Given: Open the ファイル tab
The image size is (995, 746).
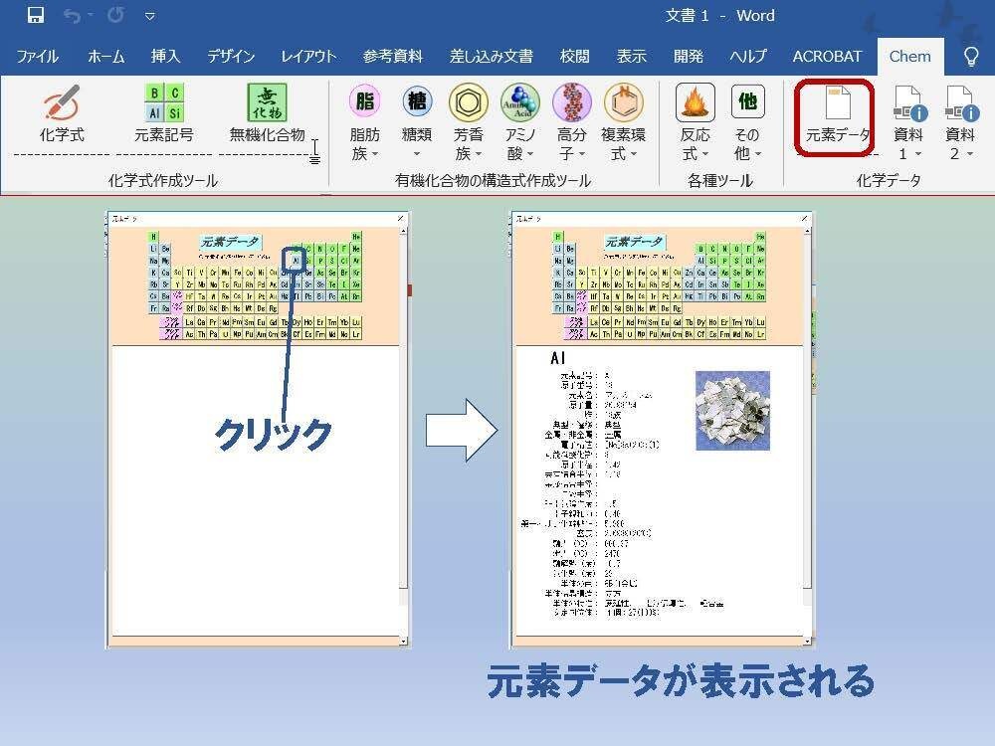Looking at the screenshot, I should [37, 57].
